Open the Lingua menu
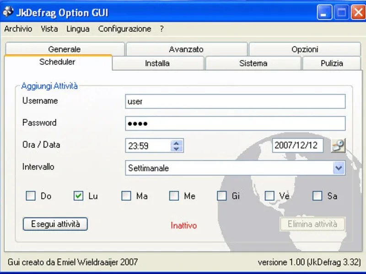The height and width of the screenshot is (274, 366). pos(78,29)
